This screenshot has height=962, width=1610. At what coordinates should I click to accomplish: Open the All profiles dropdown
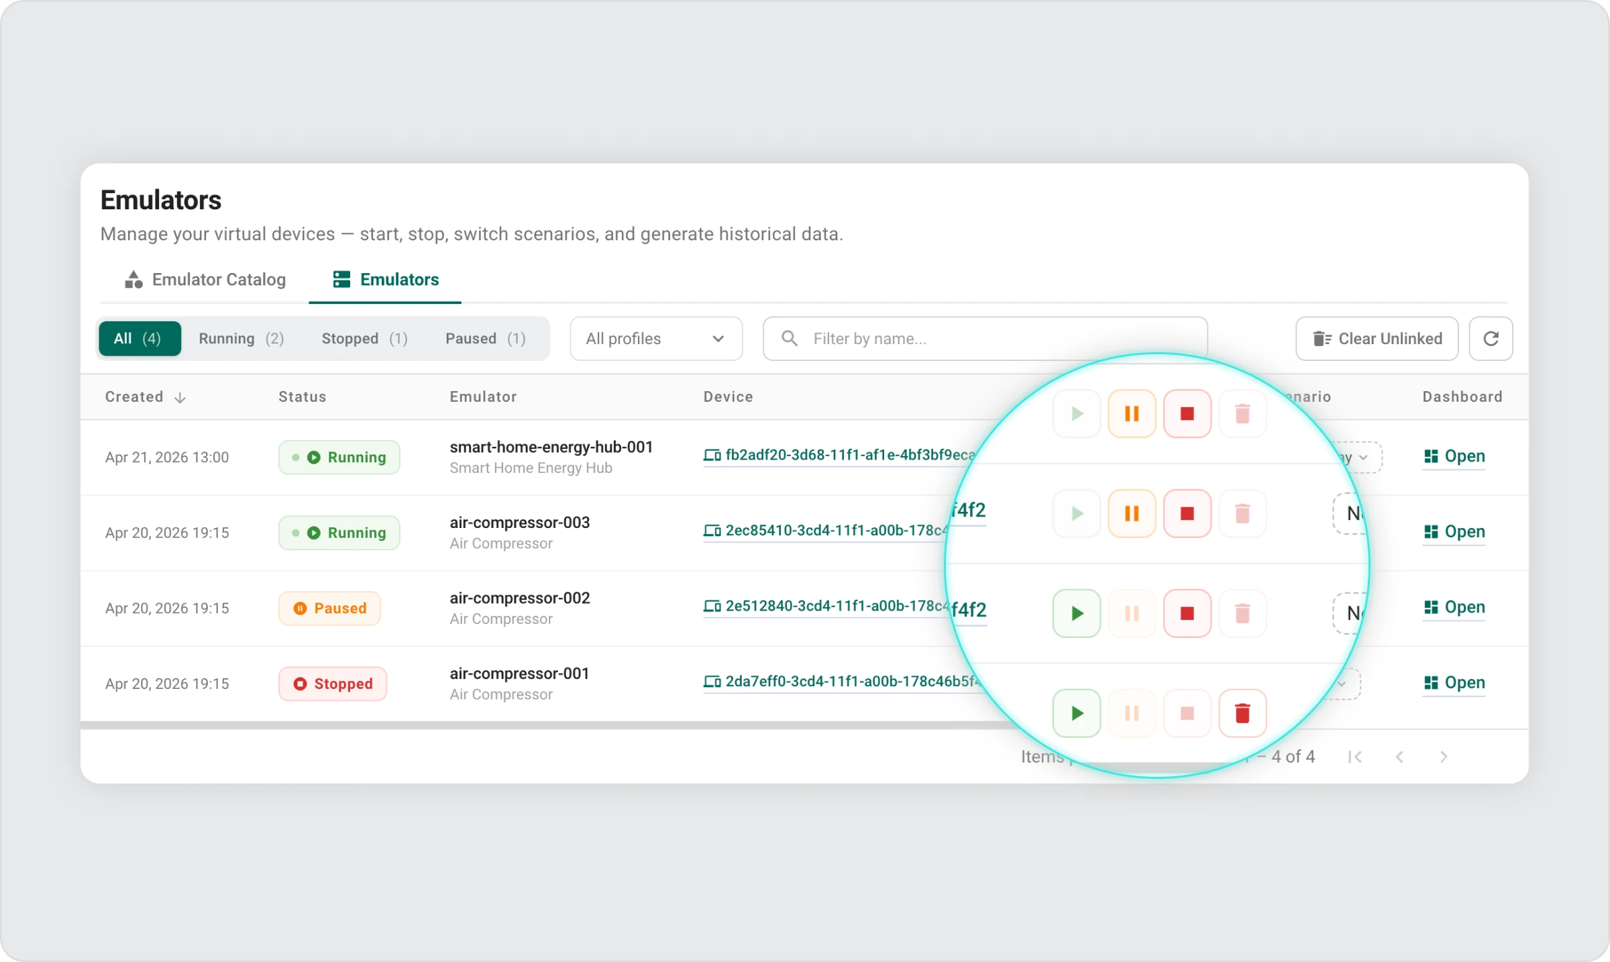pos(655,339)
